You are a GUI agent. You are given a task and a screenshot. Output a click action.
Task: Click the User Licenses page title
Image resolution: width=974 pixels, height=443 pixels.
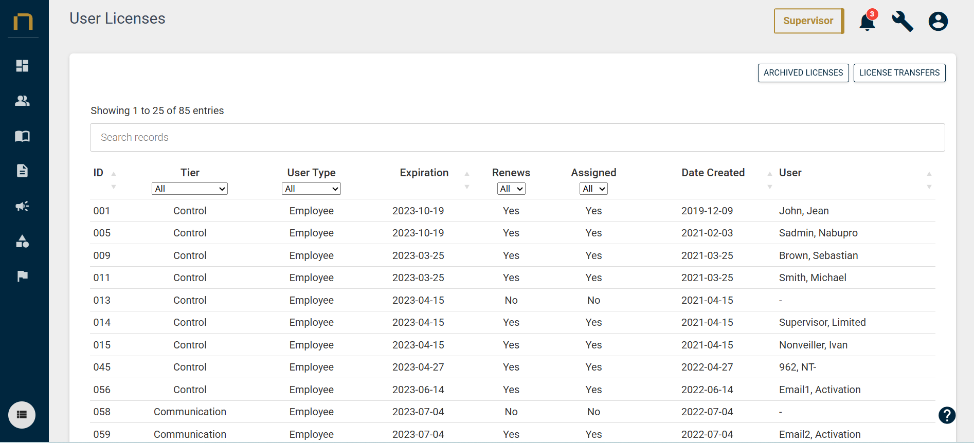tap(117, 19)
